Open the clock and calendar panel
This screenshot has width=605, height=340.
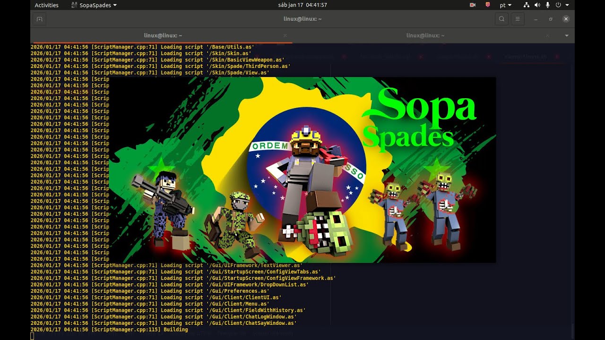point(302,5)
